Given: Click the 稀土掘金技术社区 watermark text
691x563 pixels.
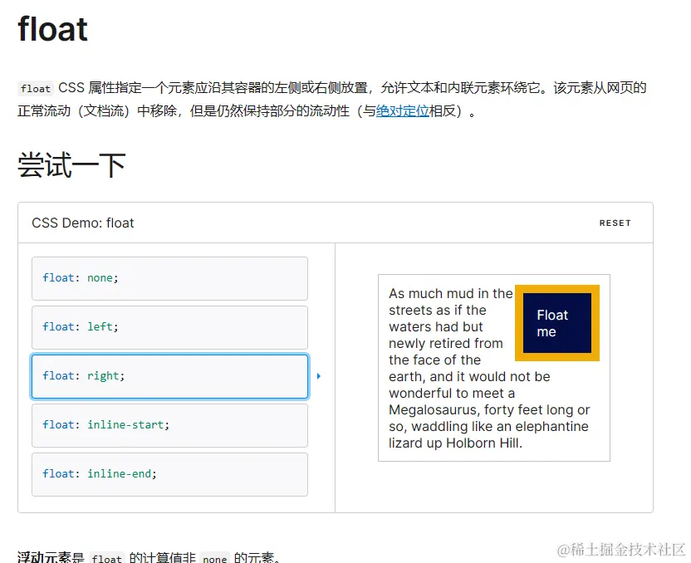Looking at the screenshot, I should 625,548.
